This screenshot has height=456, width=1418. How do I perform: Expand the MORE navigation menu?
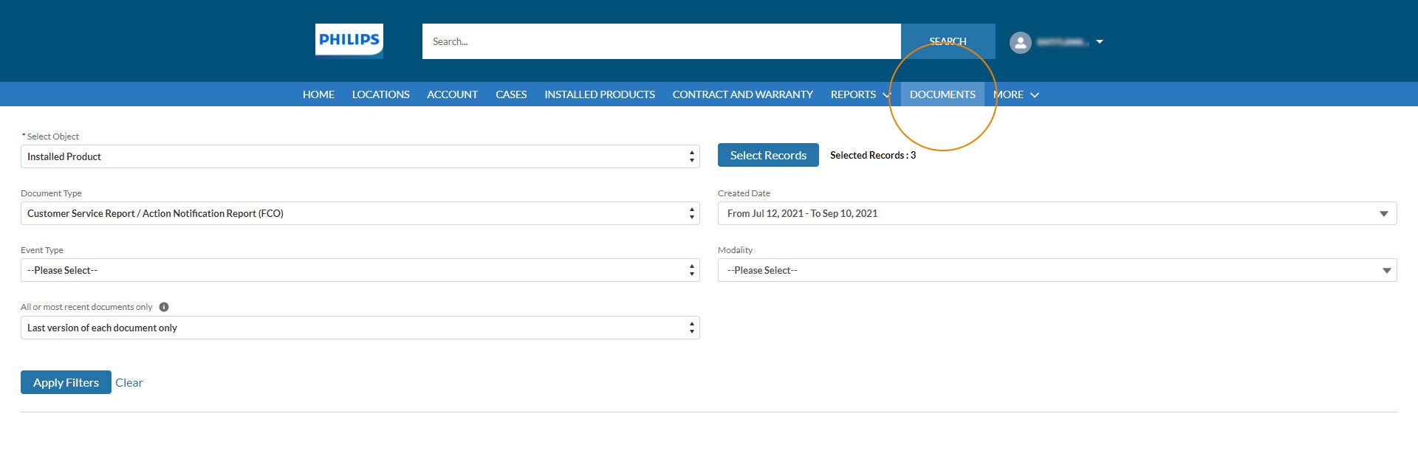click(1015, 94)
